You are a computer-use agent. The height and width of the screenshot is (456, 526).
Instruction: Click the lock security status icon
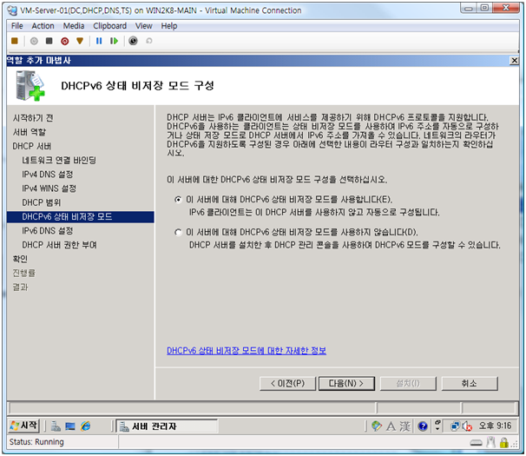503,443
